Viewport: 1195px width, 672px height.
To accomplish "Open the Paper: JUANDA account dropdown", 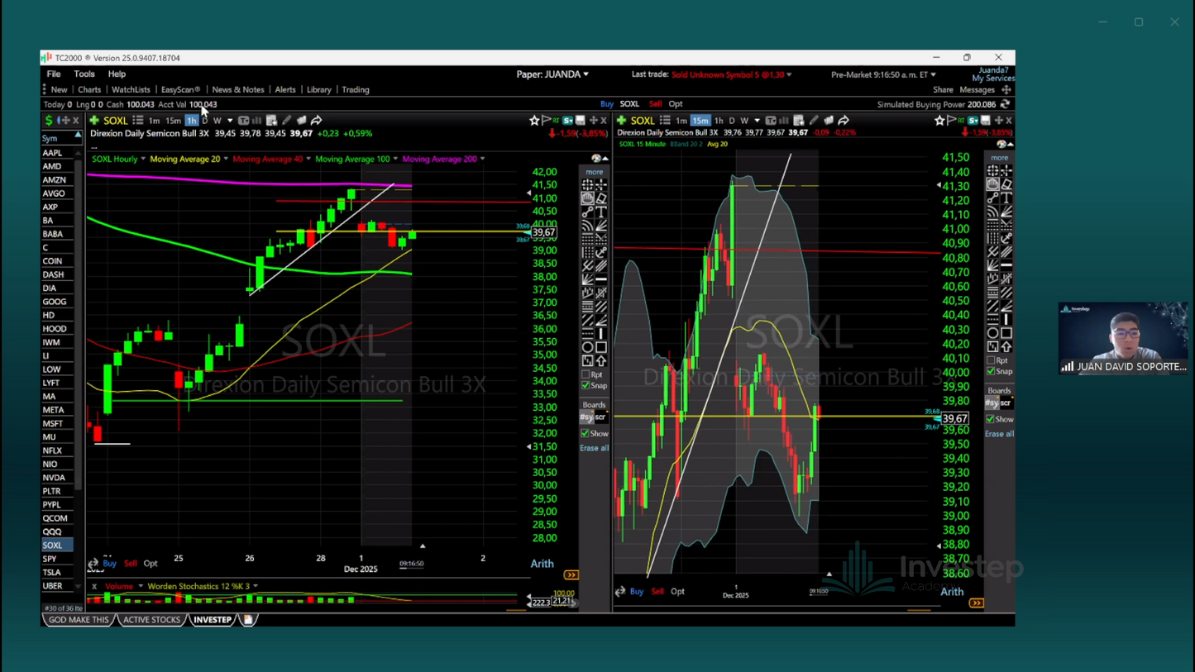I will (552, 74).
